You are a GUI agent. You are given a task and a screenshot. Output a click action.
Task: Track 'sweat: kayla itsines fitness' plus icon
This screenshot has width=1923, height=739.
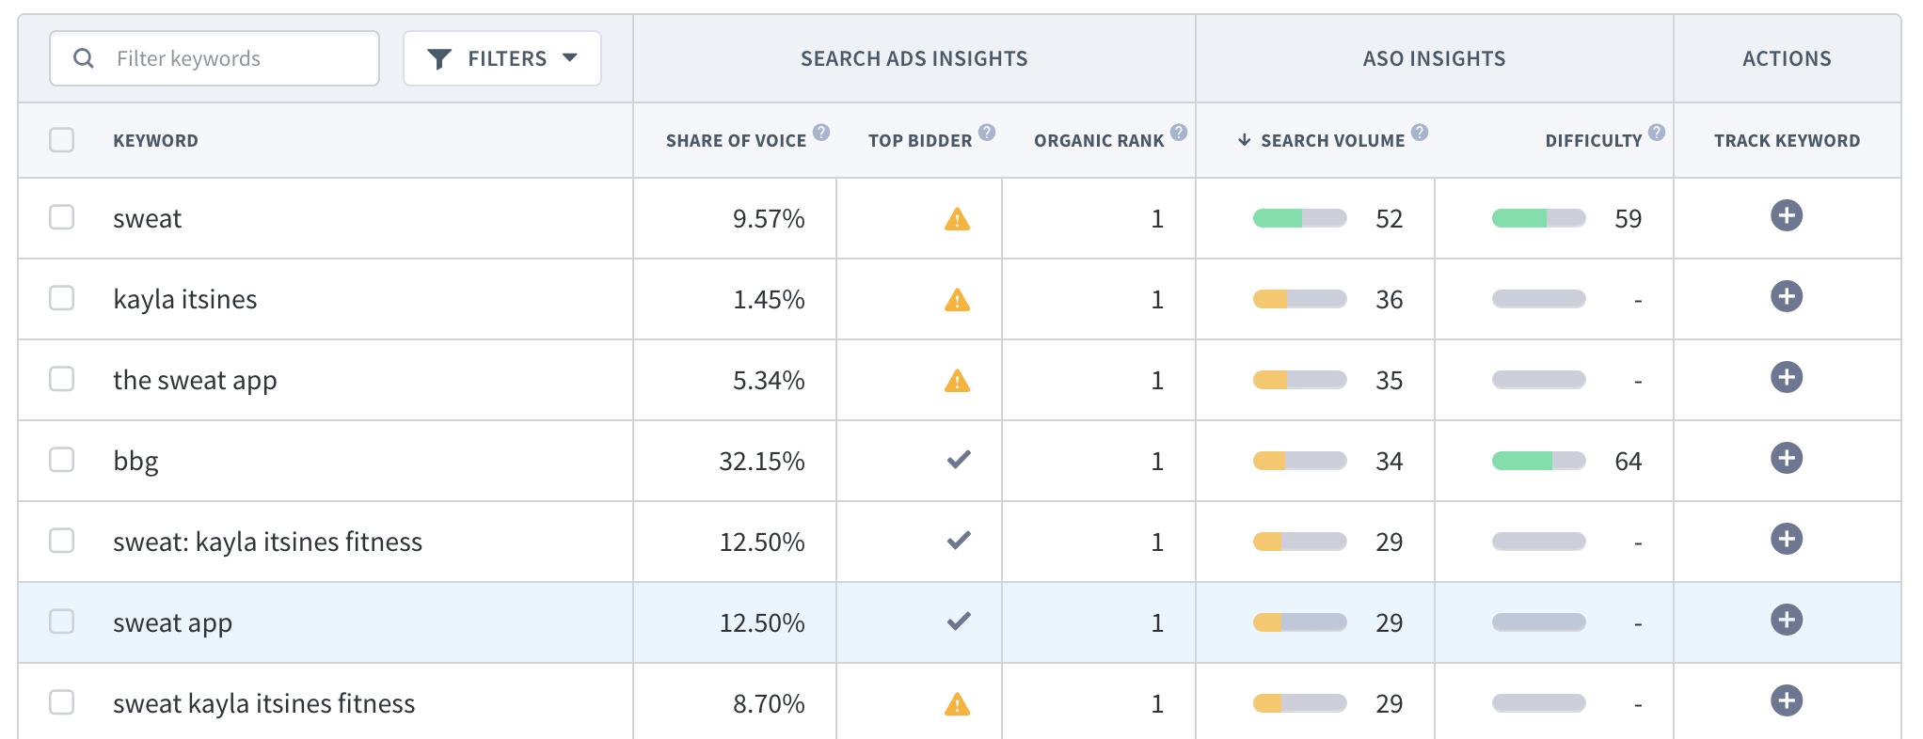coord(1786,539)
